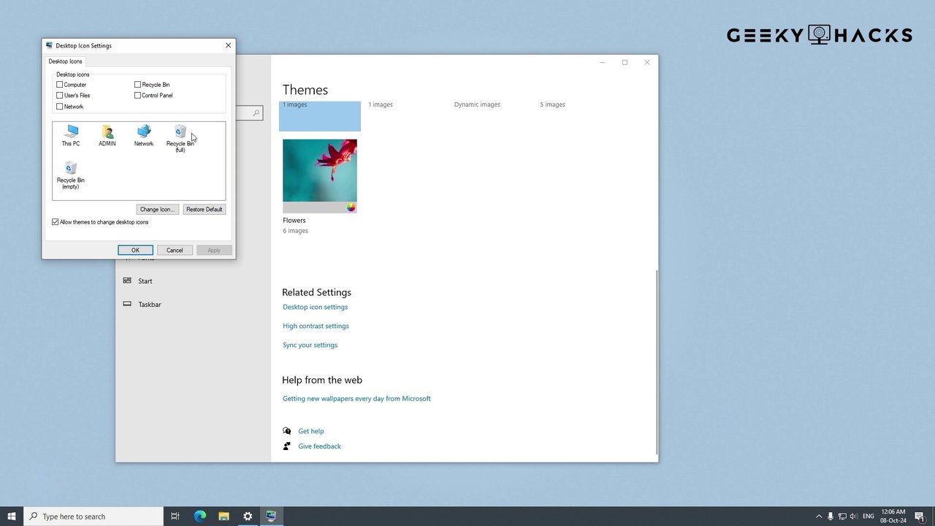
Task: Open the Desktop icon settings link
Action: pyautogui.click(x=316, y=307)
